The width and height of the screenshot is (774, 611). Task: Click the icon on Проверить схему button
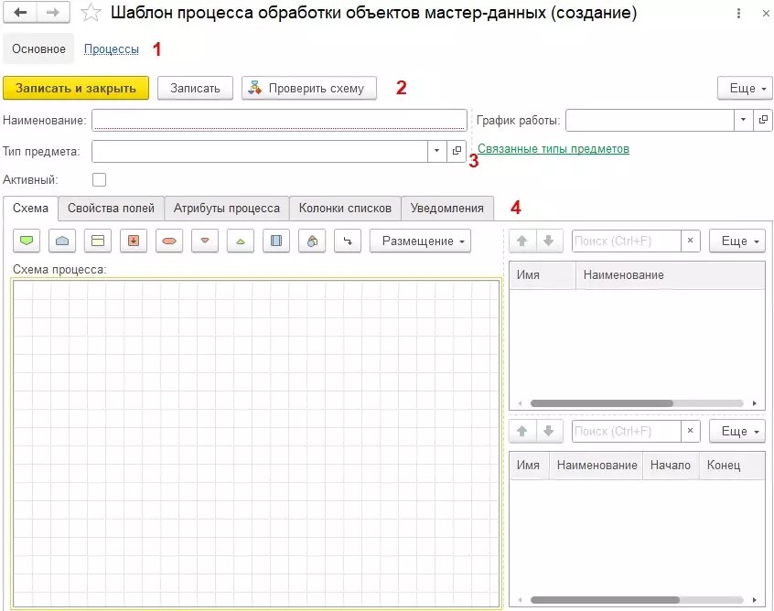point(254,88)
